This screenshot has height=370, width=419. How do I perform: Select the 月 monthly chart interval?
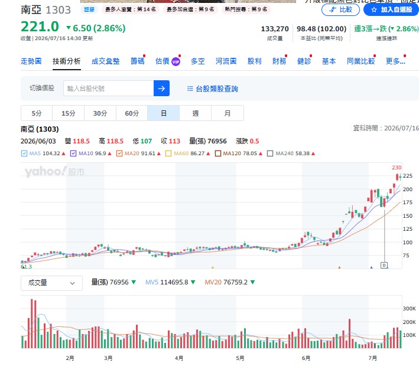pos(228,113)
